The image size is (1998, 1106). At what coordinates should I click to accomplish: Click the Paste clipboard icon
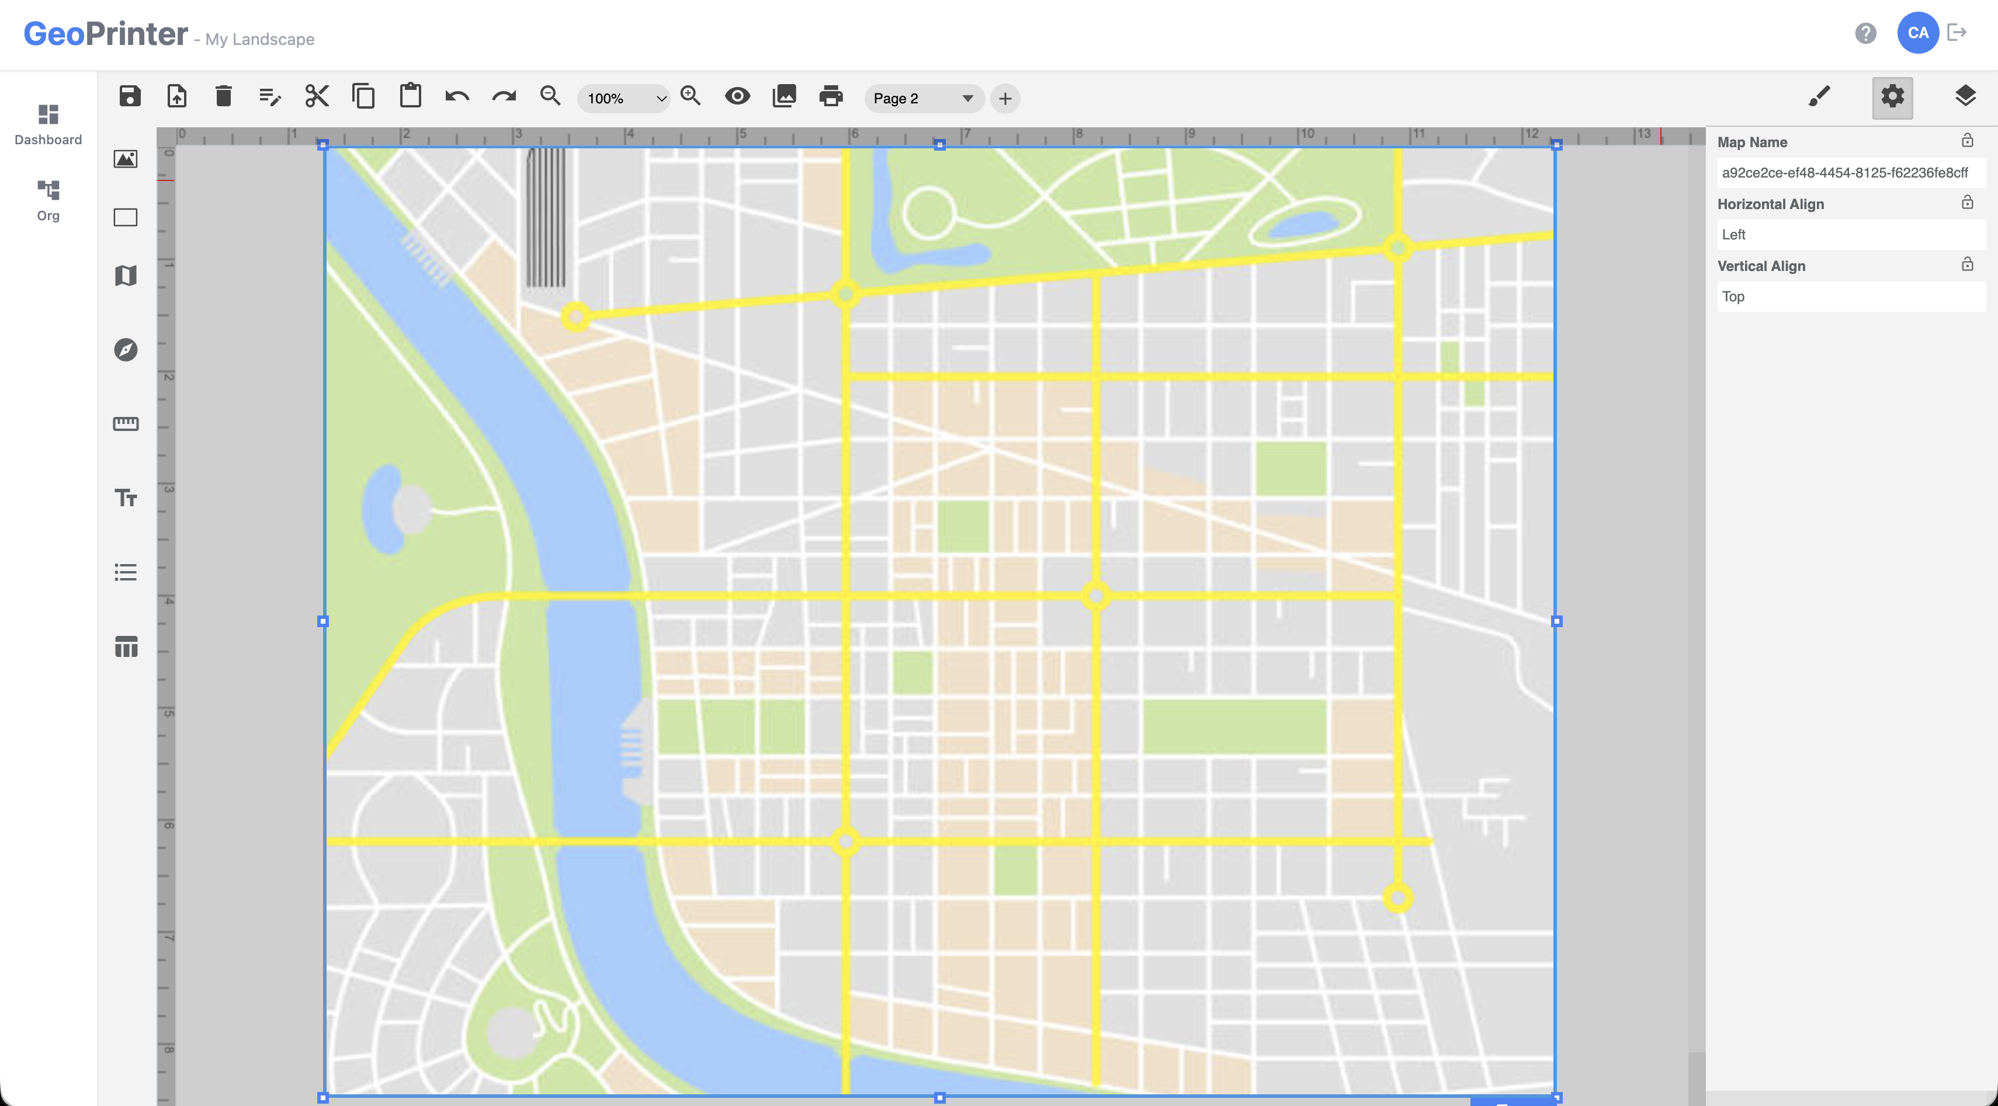pyautogui.click(x=410, y=96)
